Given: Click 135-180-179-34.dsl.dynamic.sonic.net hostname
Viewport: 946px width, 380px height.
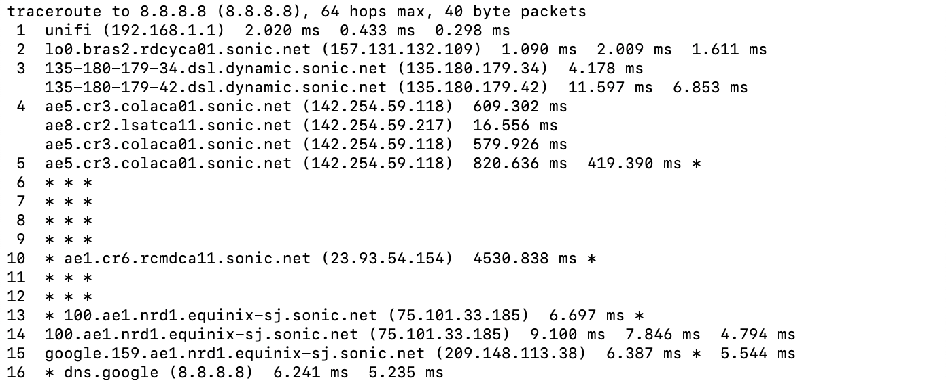Looking at the screenshot, I should (216, 69).
